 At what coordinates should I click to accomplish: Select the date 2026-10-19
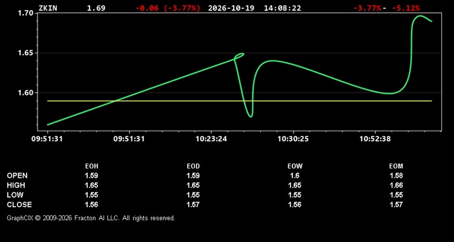coord(231,8)
